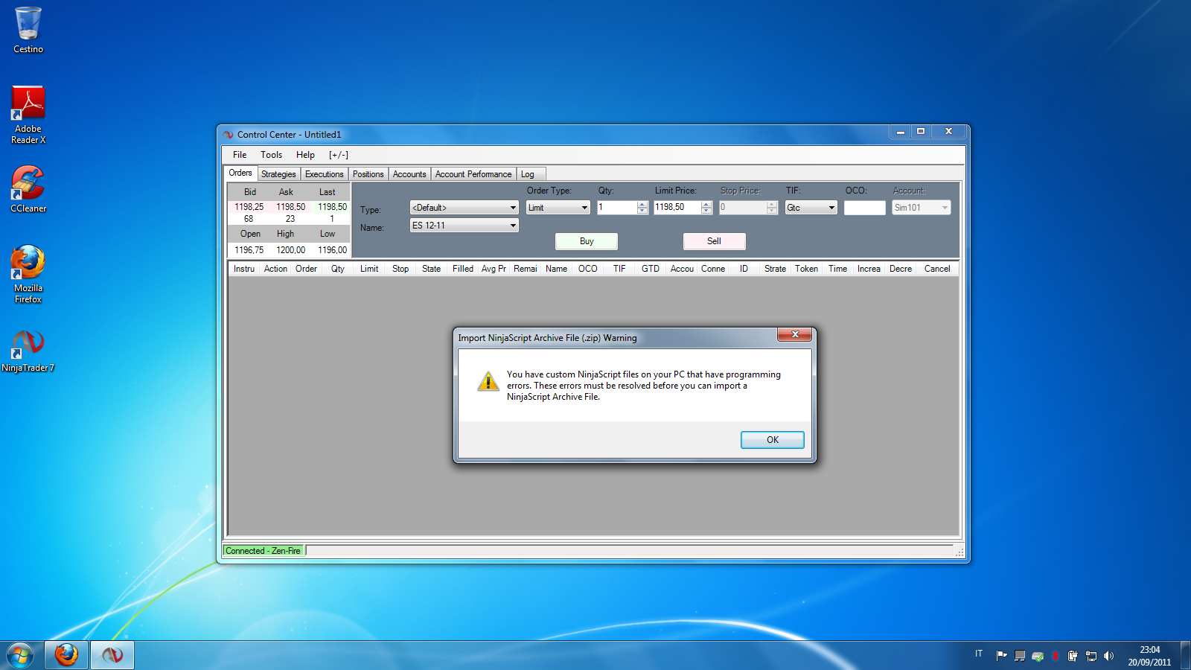Click the Avg Pr column header
The height and width of the screenshot is (670, 1191).
494,269
